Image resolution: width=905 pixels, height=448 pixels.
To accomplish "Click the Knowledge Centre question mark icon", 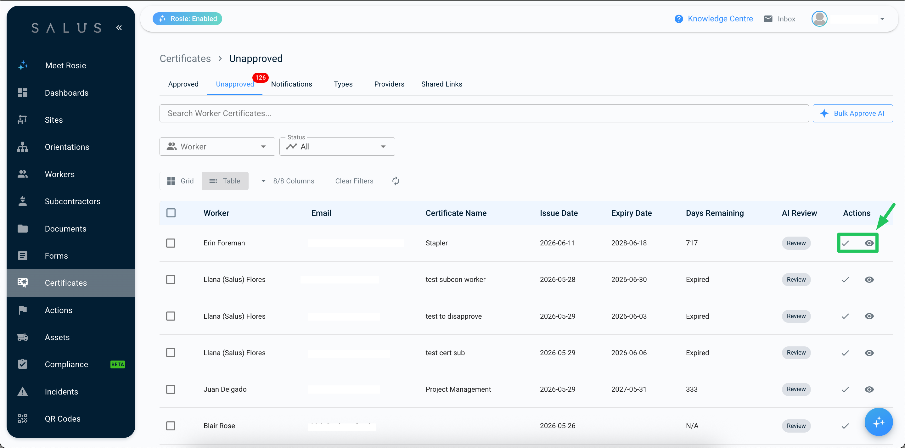I will point(679,19).
